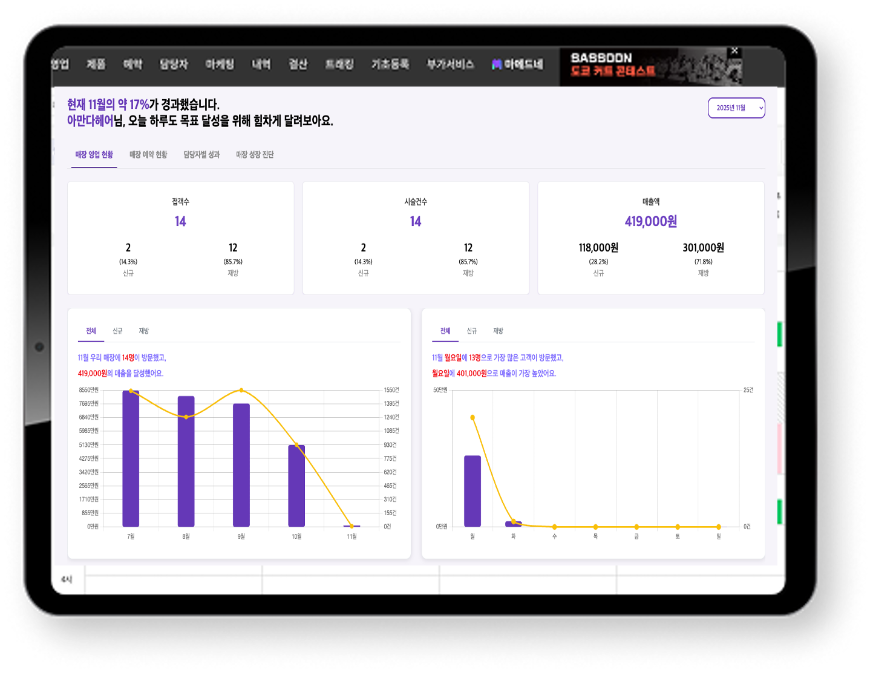
Task: Select 신규 tab in the weekday chart
Action: tap(471, 331)
